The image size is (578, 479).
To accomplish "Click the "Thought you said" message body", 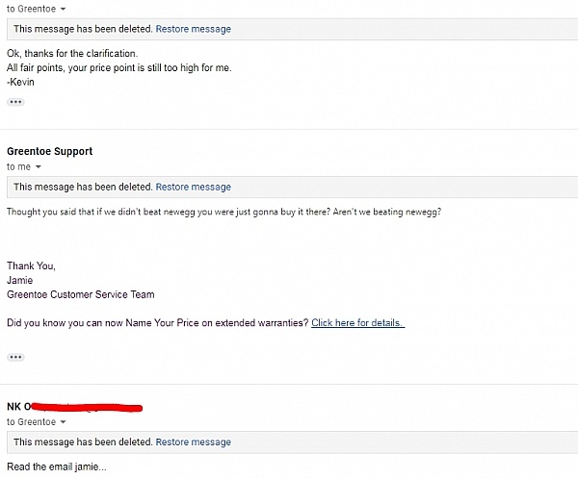I will tap(223, 212).
